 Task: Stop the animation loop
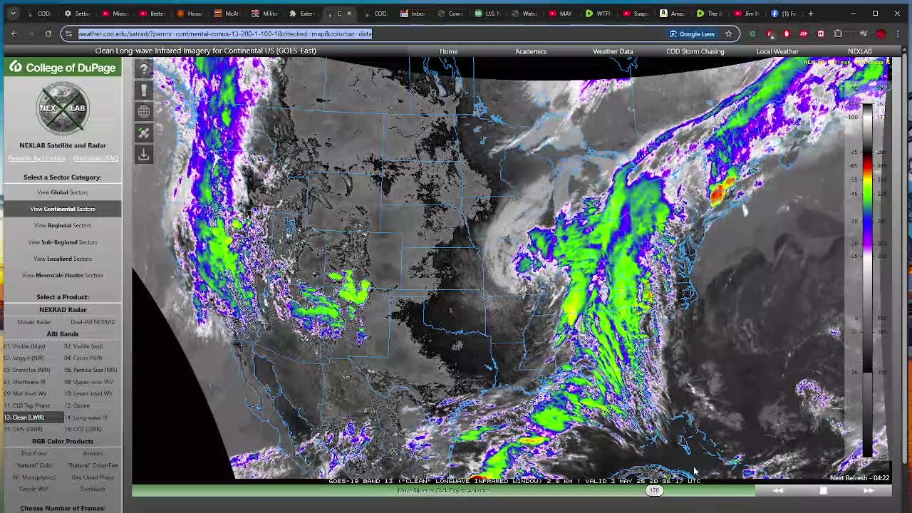[x=823, y=490]
